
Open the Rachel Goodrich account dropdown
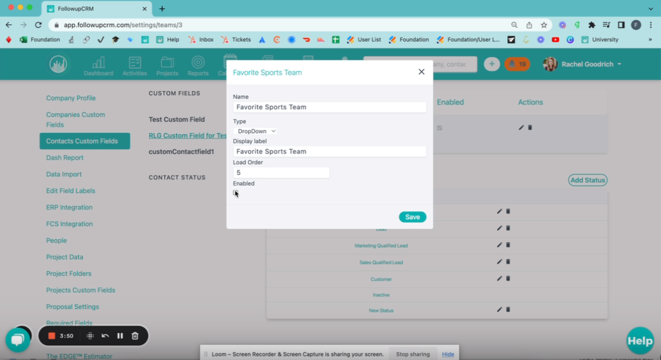(x=591, y=64)
